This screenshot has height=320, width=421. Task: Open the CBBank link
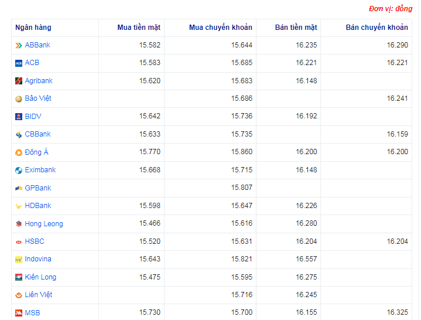pyautogui.click(x=37, y=134)
